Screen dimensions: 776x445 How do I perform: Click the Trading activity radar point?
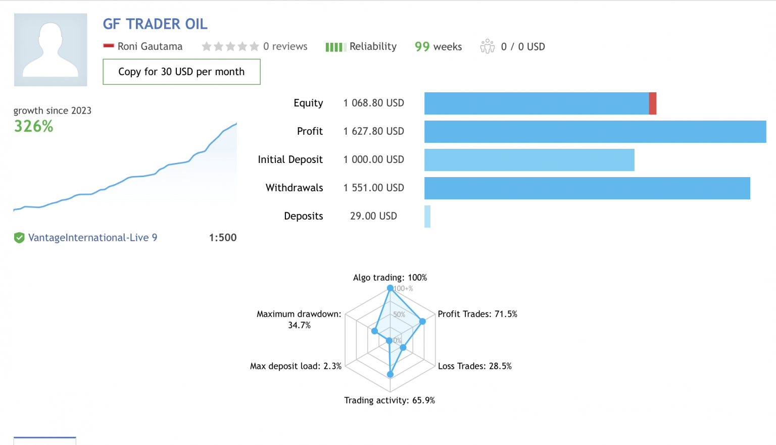(x=390, y=374)
